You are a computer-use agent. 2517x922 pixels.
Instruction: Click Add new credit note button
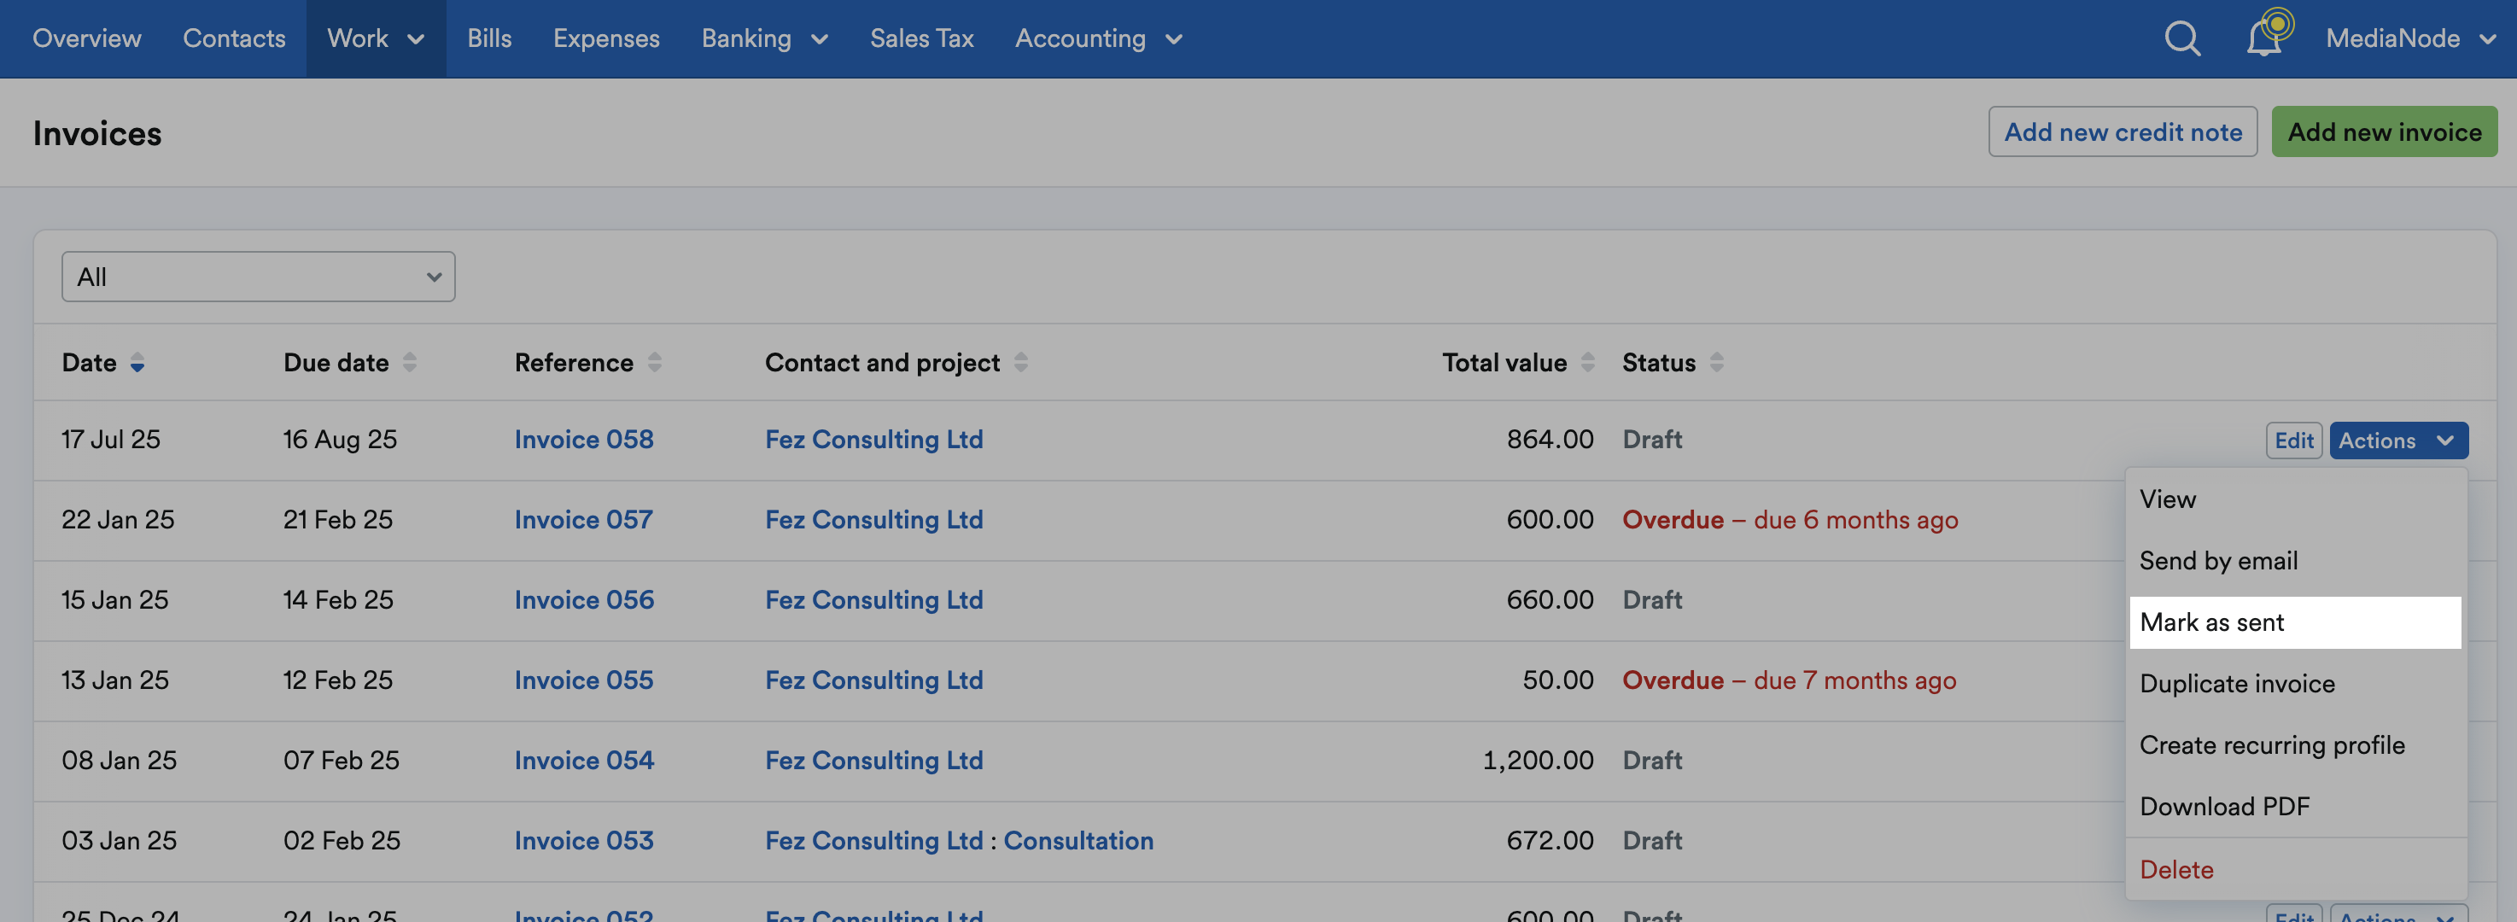pos(2123,131)
